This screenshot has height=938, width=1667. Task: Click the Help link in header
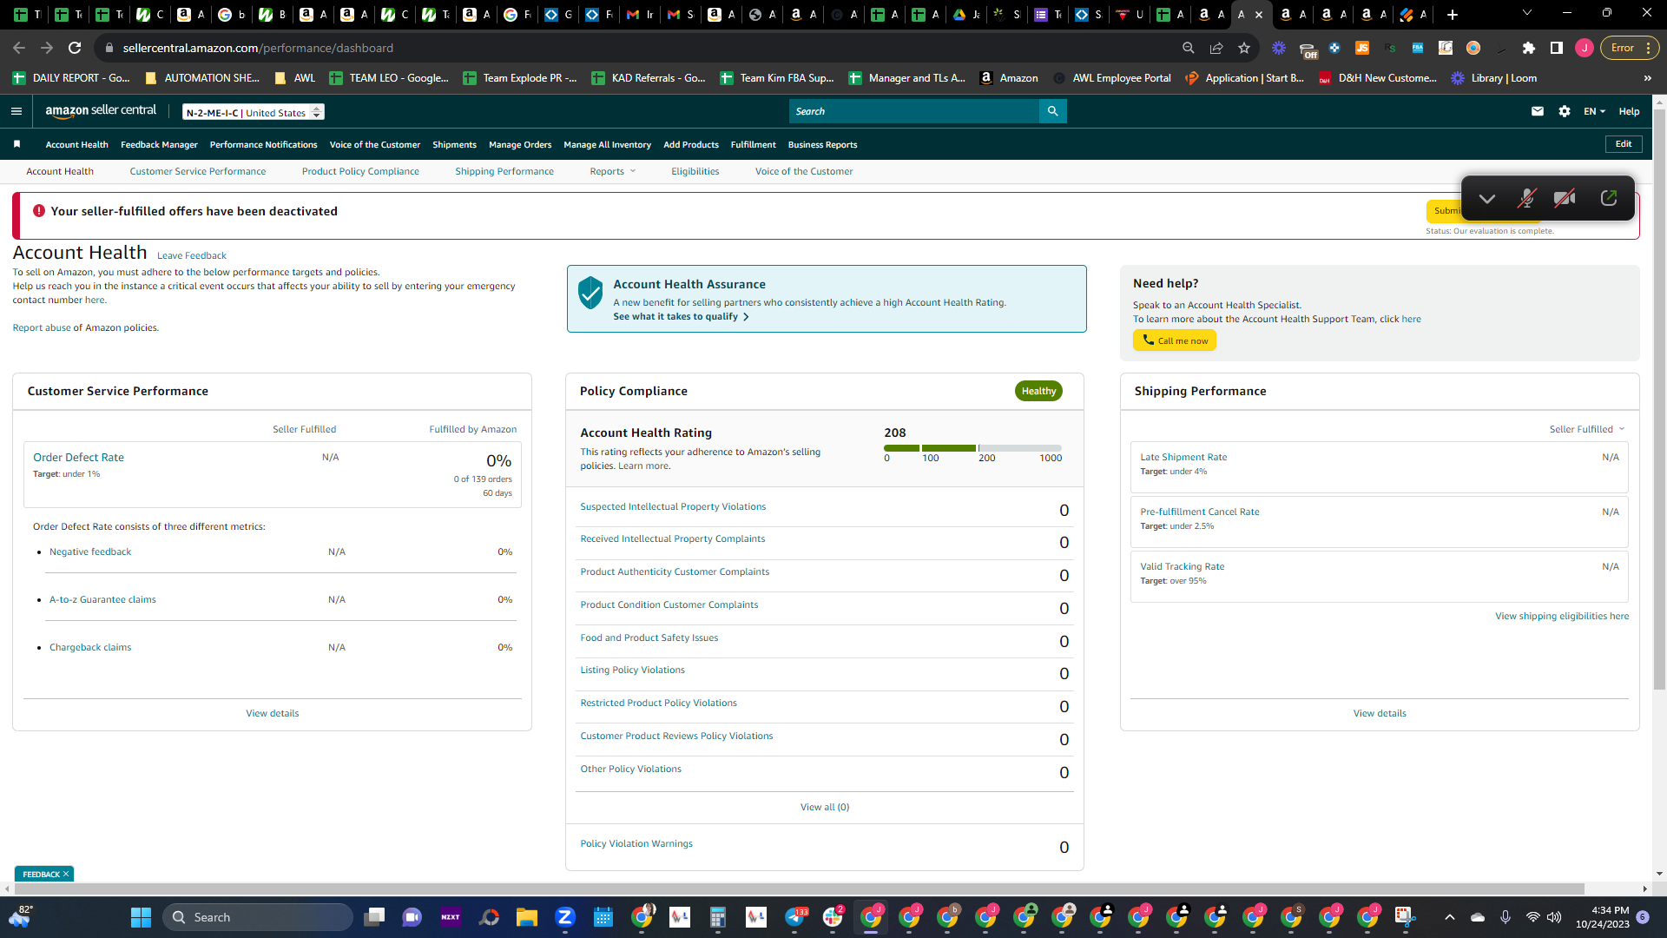1629,111
